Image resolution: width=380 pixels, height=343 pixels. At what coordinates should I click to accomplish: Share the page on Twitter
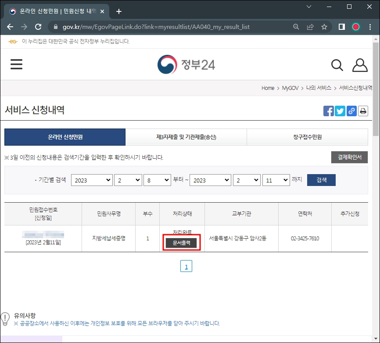click(340, 111)
